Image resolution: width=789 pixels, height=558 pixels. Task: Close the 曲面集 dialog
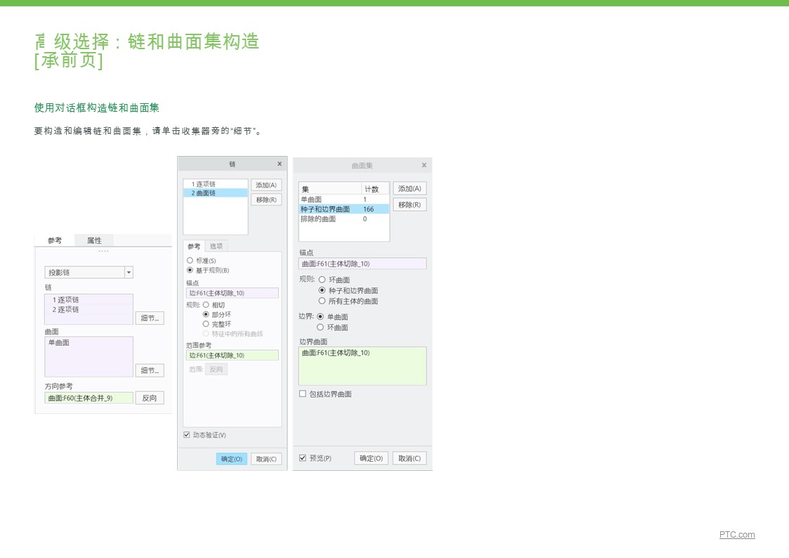pyautogui.click(x=424, y=165)
